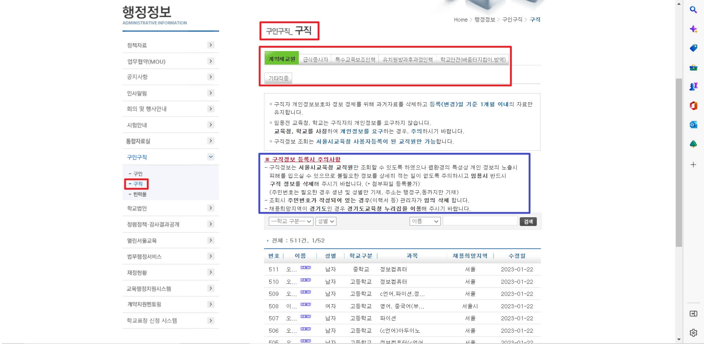Image resolution: width=704 pixels, height=344 pixels.
Task: Open Copilot from the sidebar
Action: [x=693, y=29]
